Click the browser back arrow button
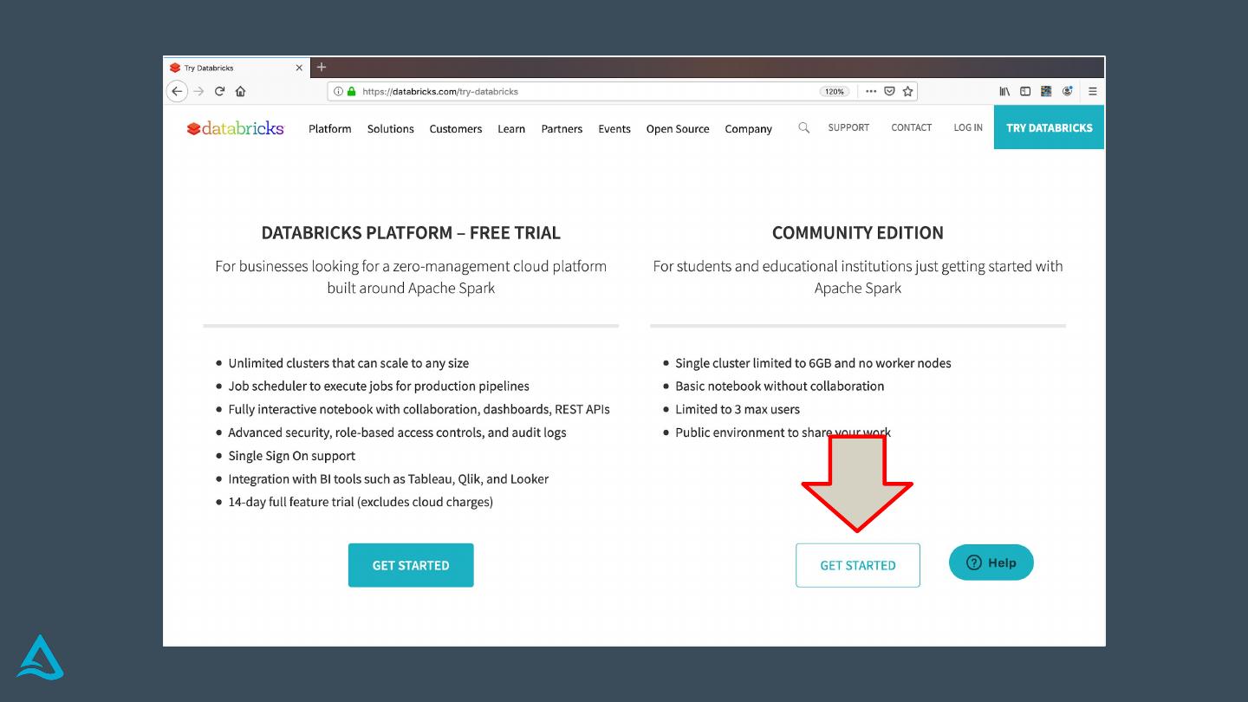Viewport: 1248px width, 702px height. point(177,91)
